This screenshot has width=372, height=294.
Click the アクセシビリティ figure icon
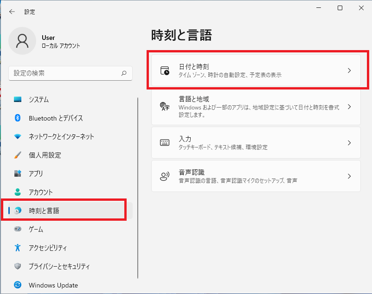pyautogui.click(x=18, y=248)
